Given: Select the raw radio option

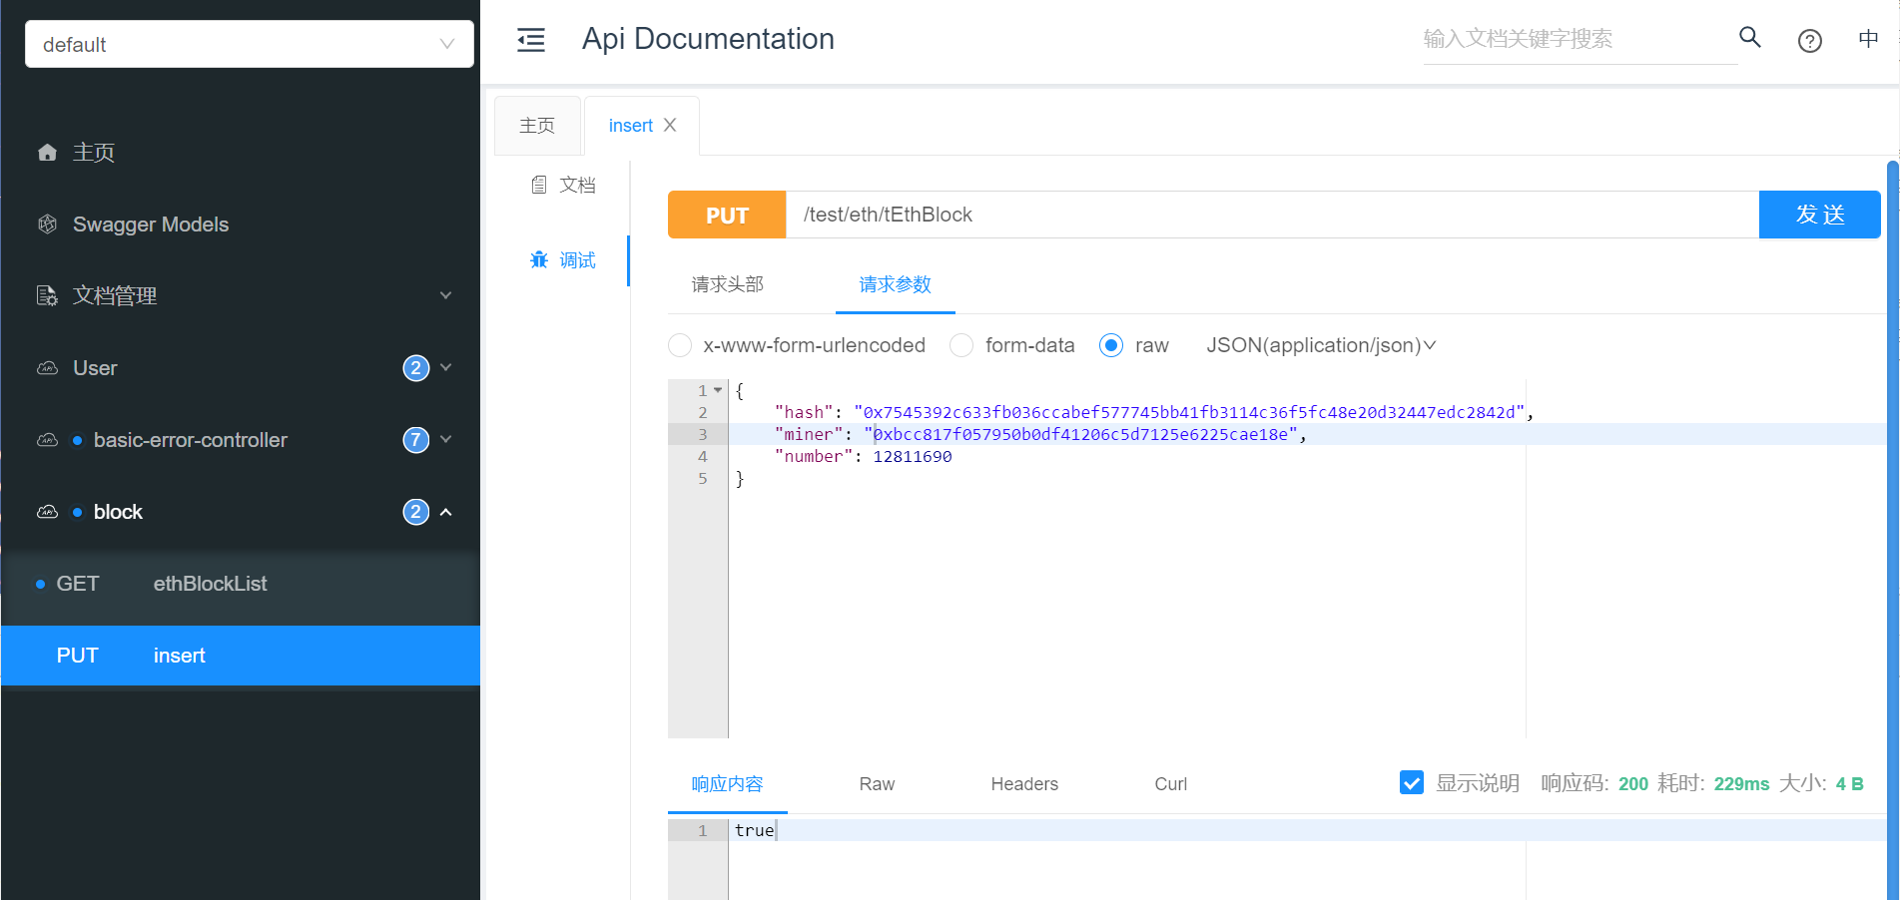Looking at the screenshot, I should (x=1111, y=345).
